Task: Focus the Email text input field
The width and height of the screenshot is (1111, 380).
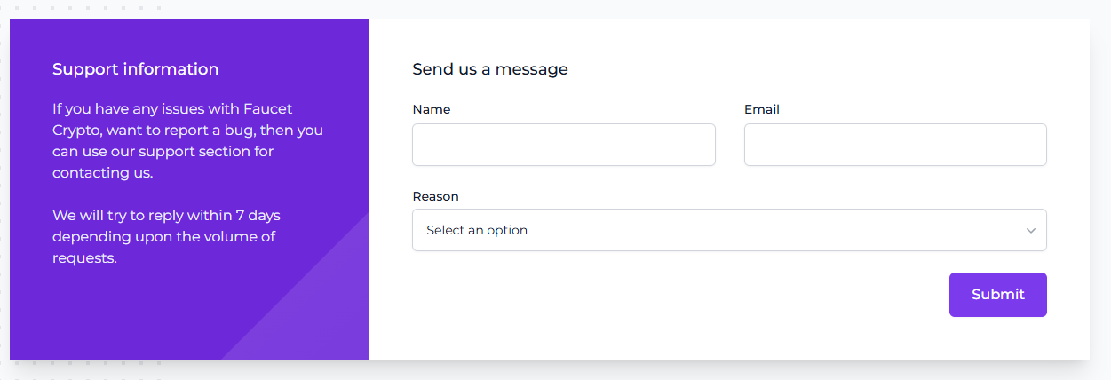Action: [x=895, y=145]
